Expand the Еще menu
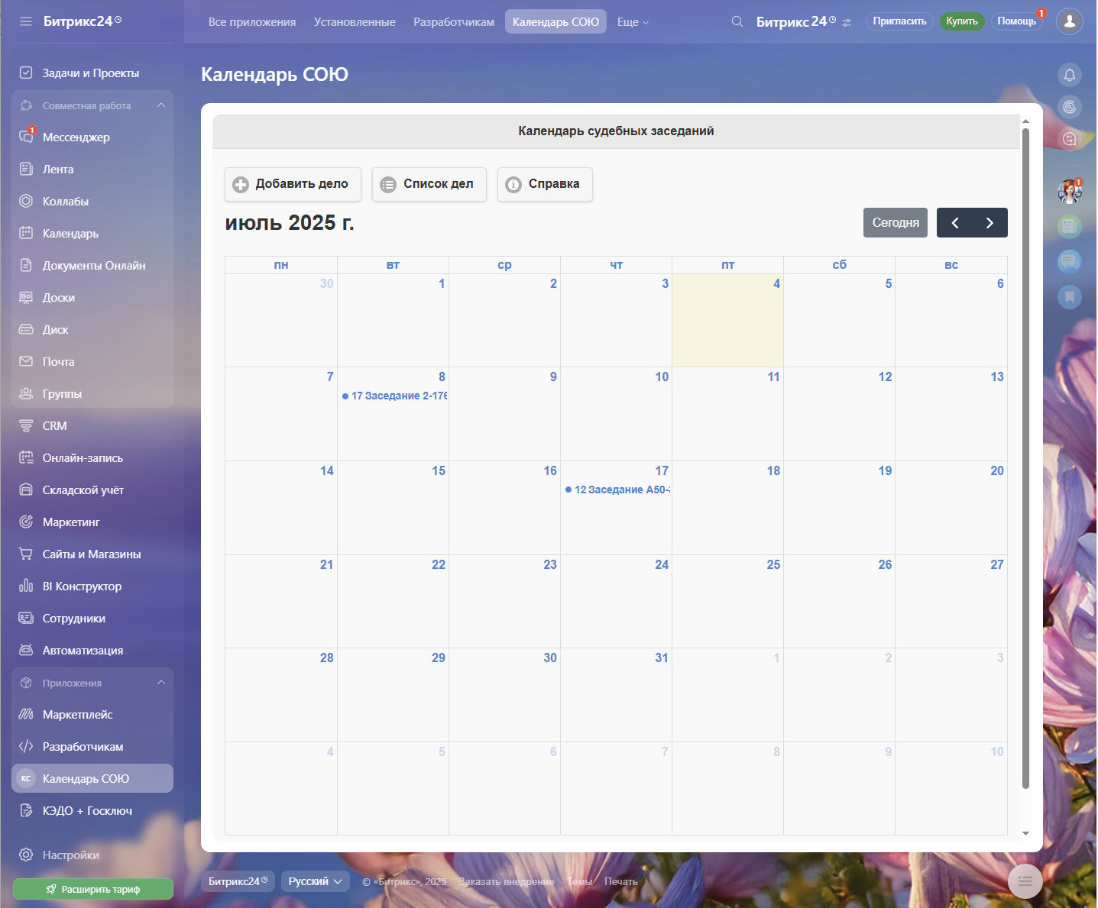1098x908 pixels. pos(632,22)
